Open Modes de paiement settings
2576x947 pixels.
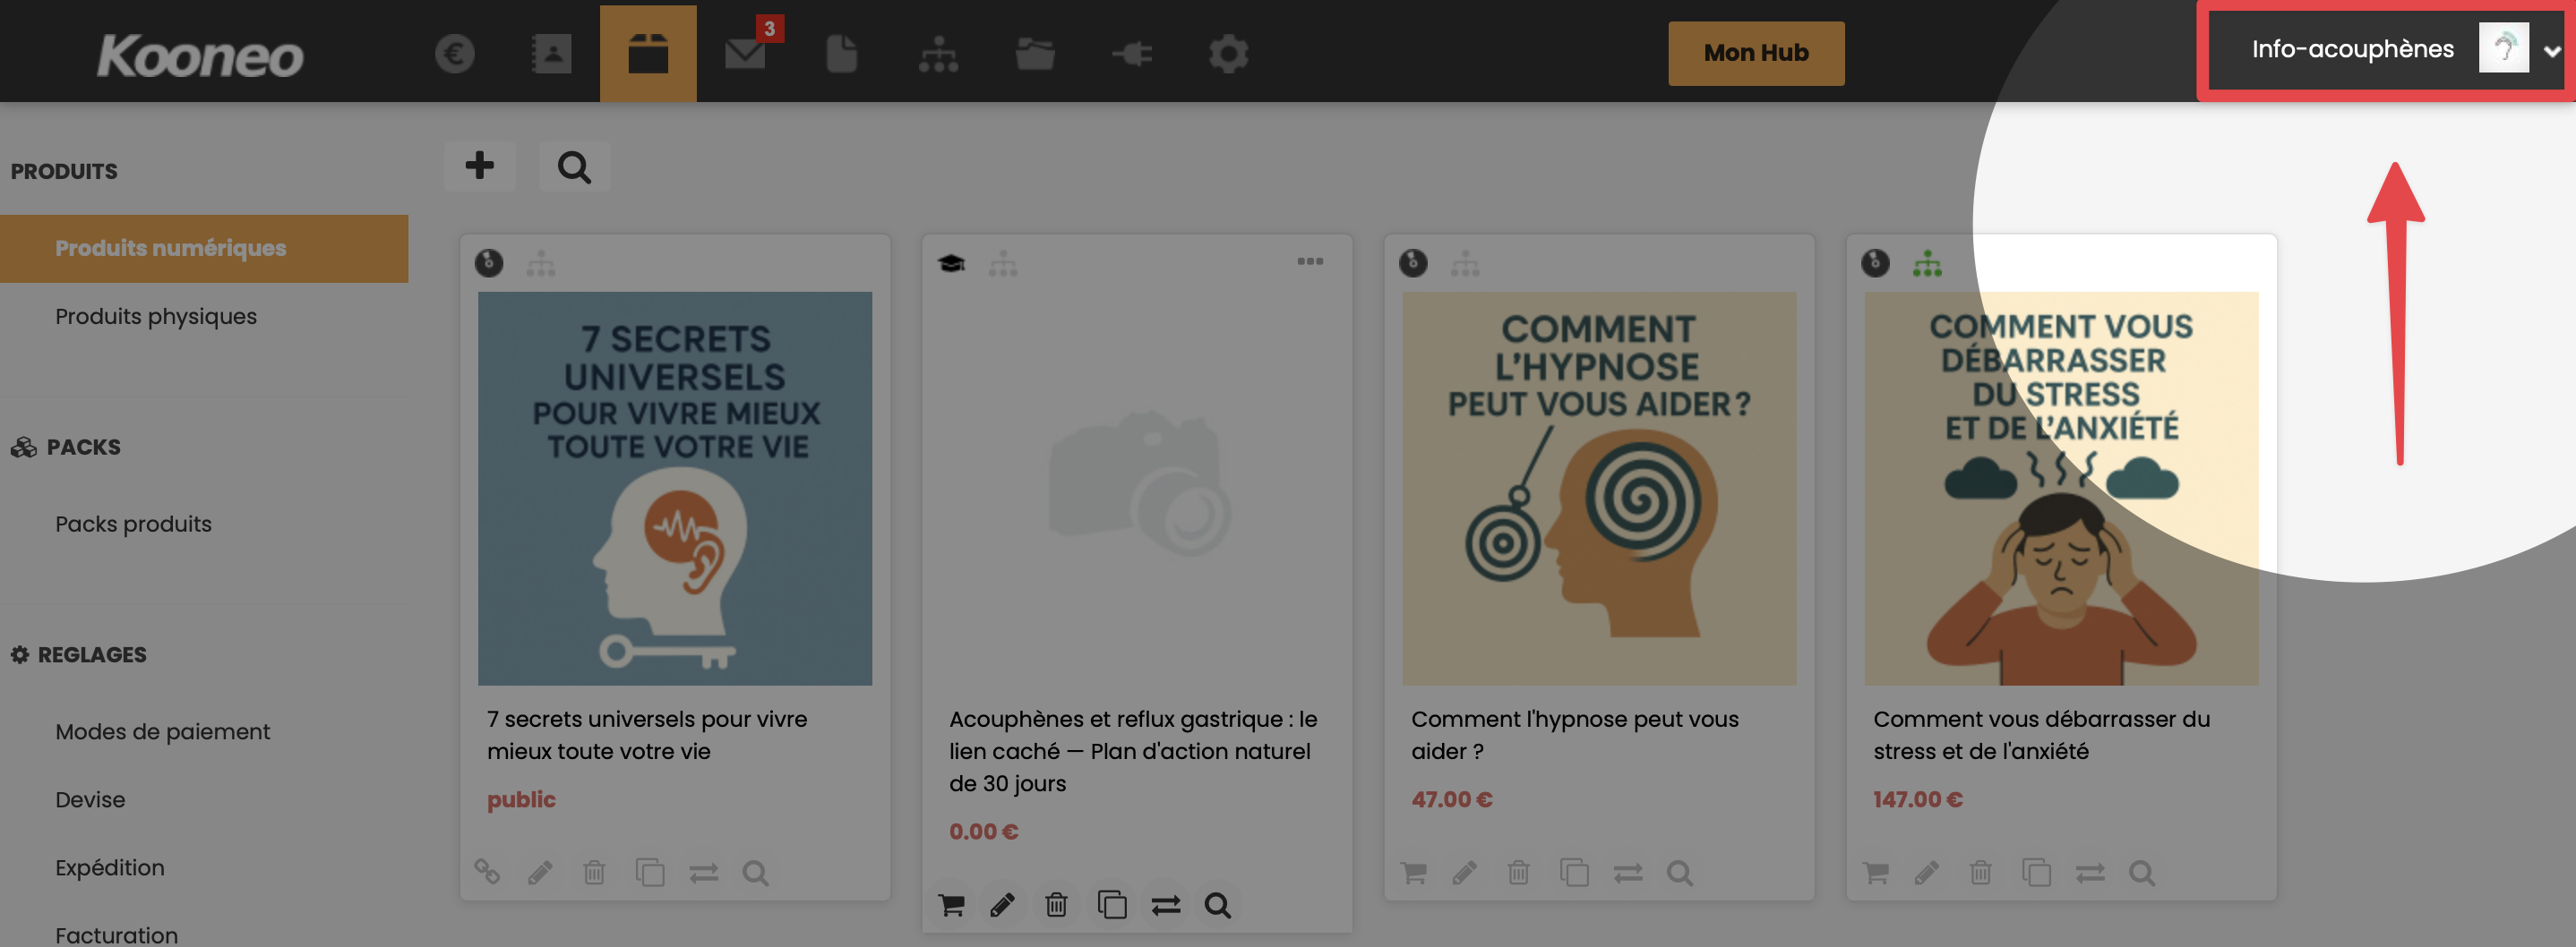click(x=162, y=731)
